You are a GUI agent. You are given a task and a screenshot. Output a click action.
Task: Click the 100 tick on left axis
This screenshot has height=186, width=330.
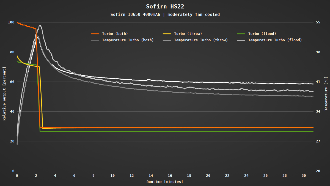pyautogui.click(x=12, y=22)
